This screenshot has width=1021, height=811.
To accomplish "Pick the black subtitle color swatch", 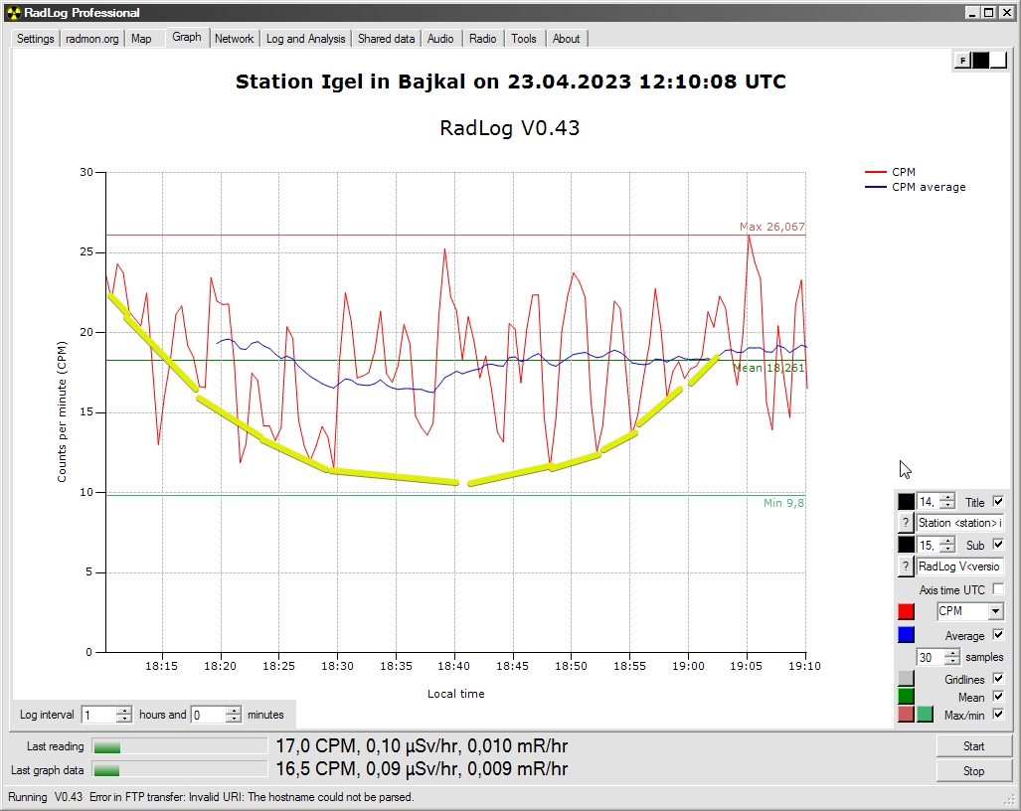I will 906,545.
